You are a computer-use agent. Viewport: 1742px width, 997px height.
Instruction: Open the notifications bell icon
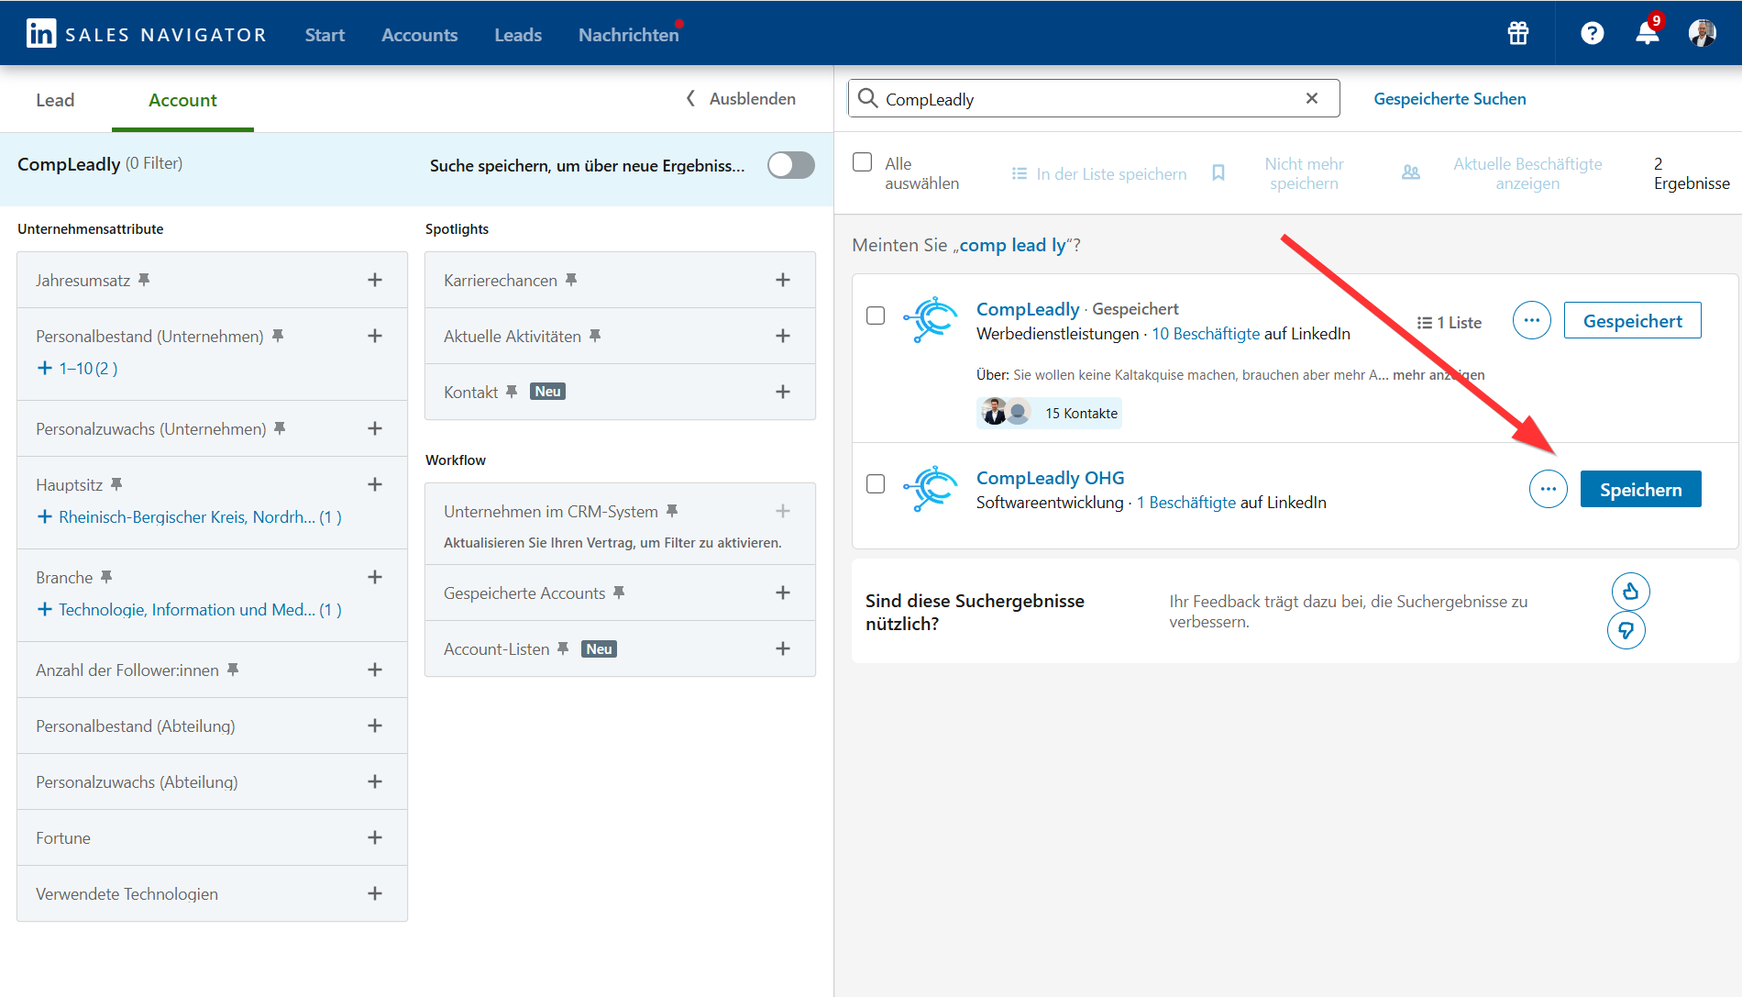click(x=1648, y=32)
